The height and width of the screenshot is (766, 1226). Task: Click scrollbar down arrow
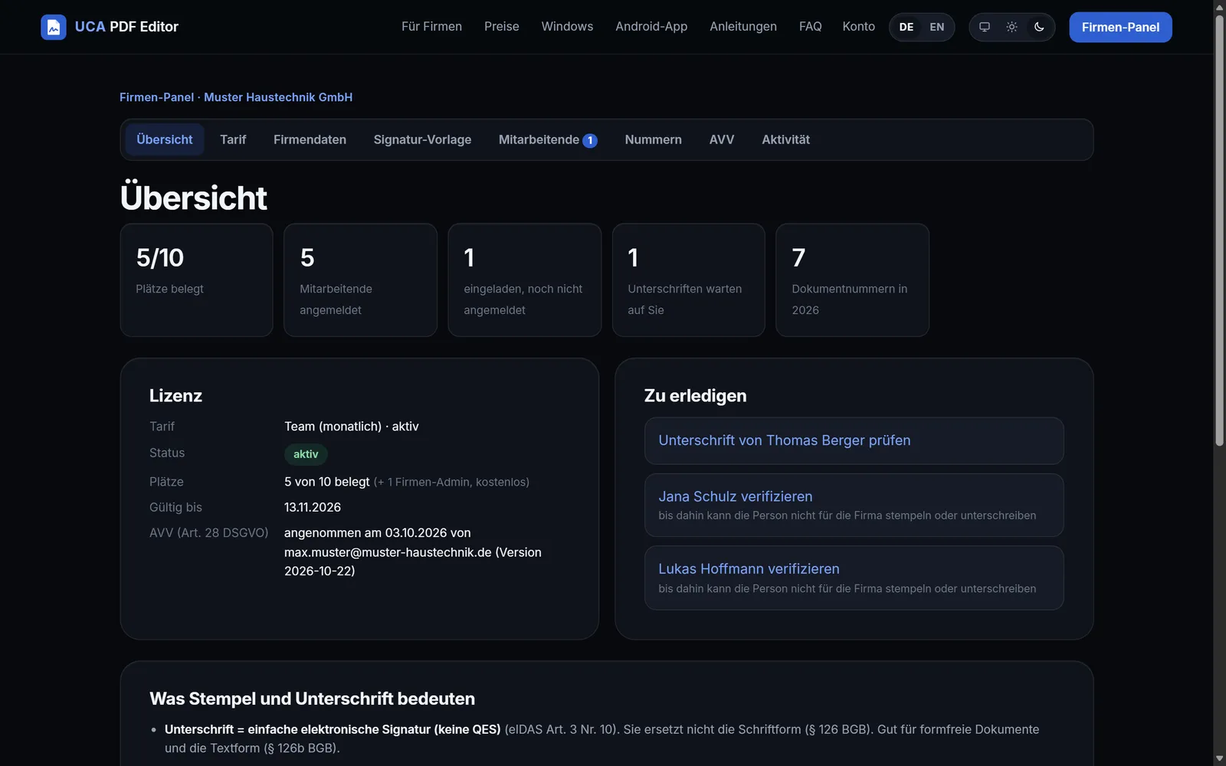[1219, 759]
